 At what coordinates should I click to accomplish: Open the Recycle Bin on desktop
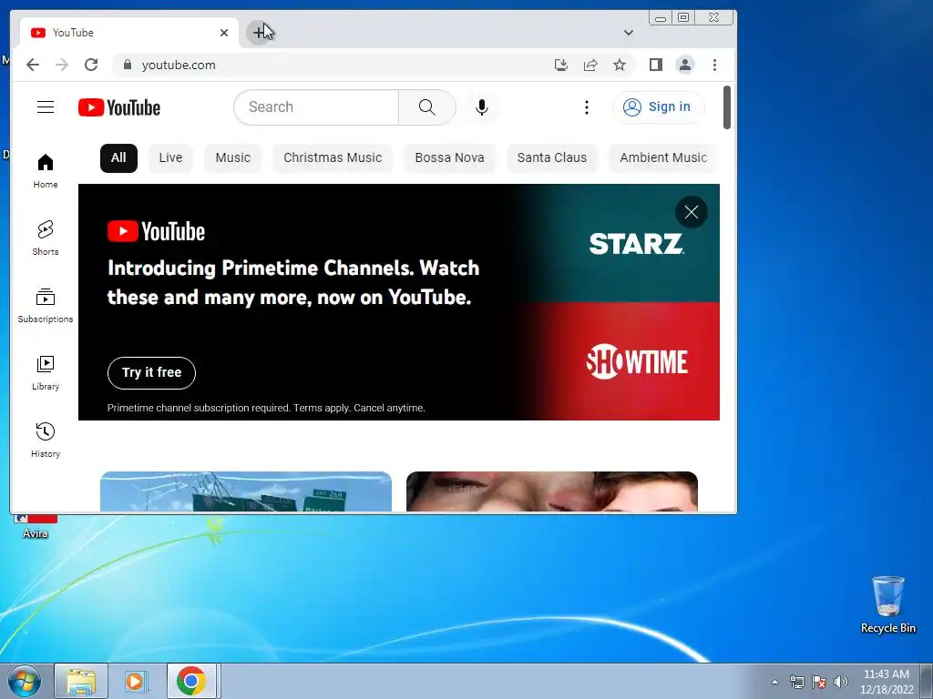point(887,604)
